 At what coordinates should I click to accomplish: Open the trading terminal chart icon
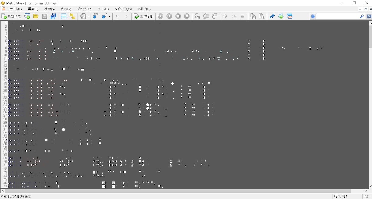tap(290, 16)
